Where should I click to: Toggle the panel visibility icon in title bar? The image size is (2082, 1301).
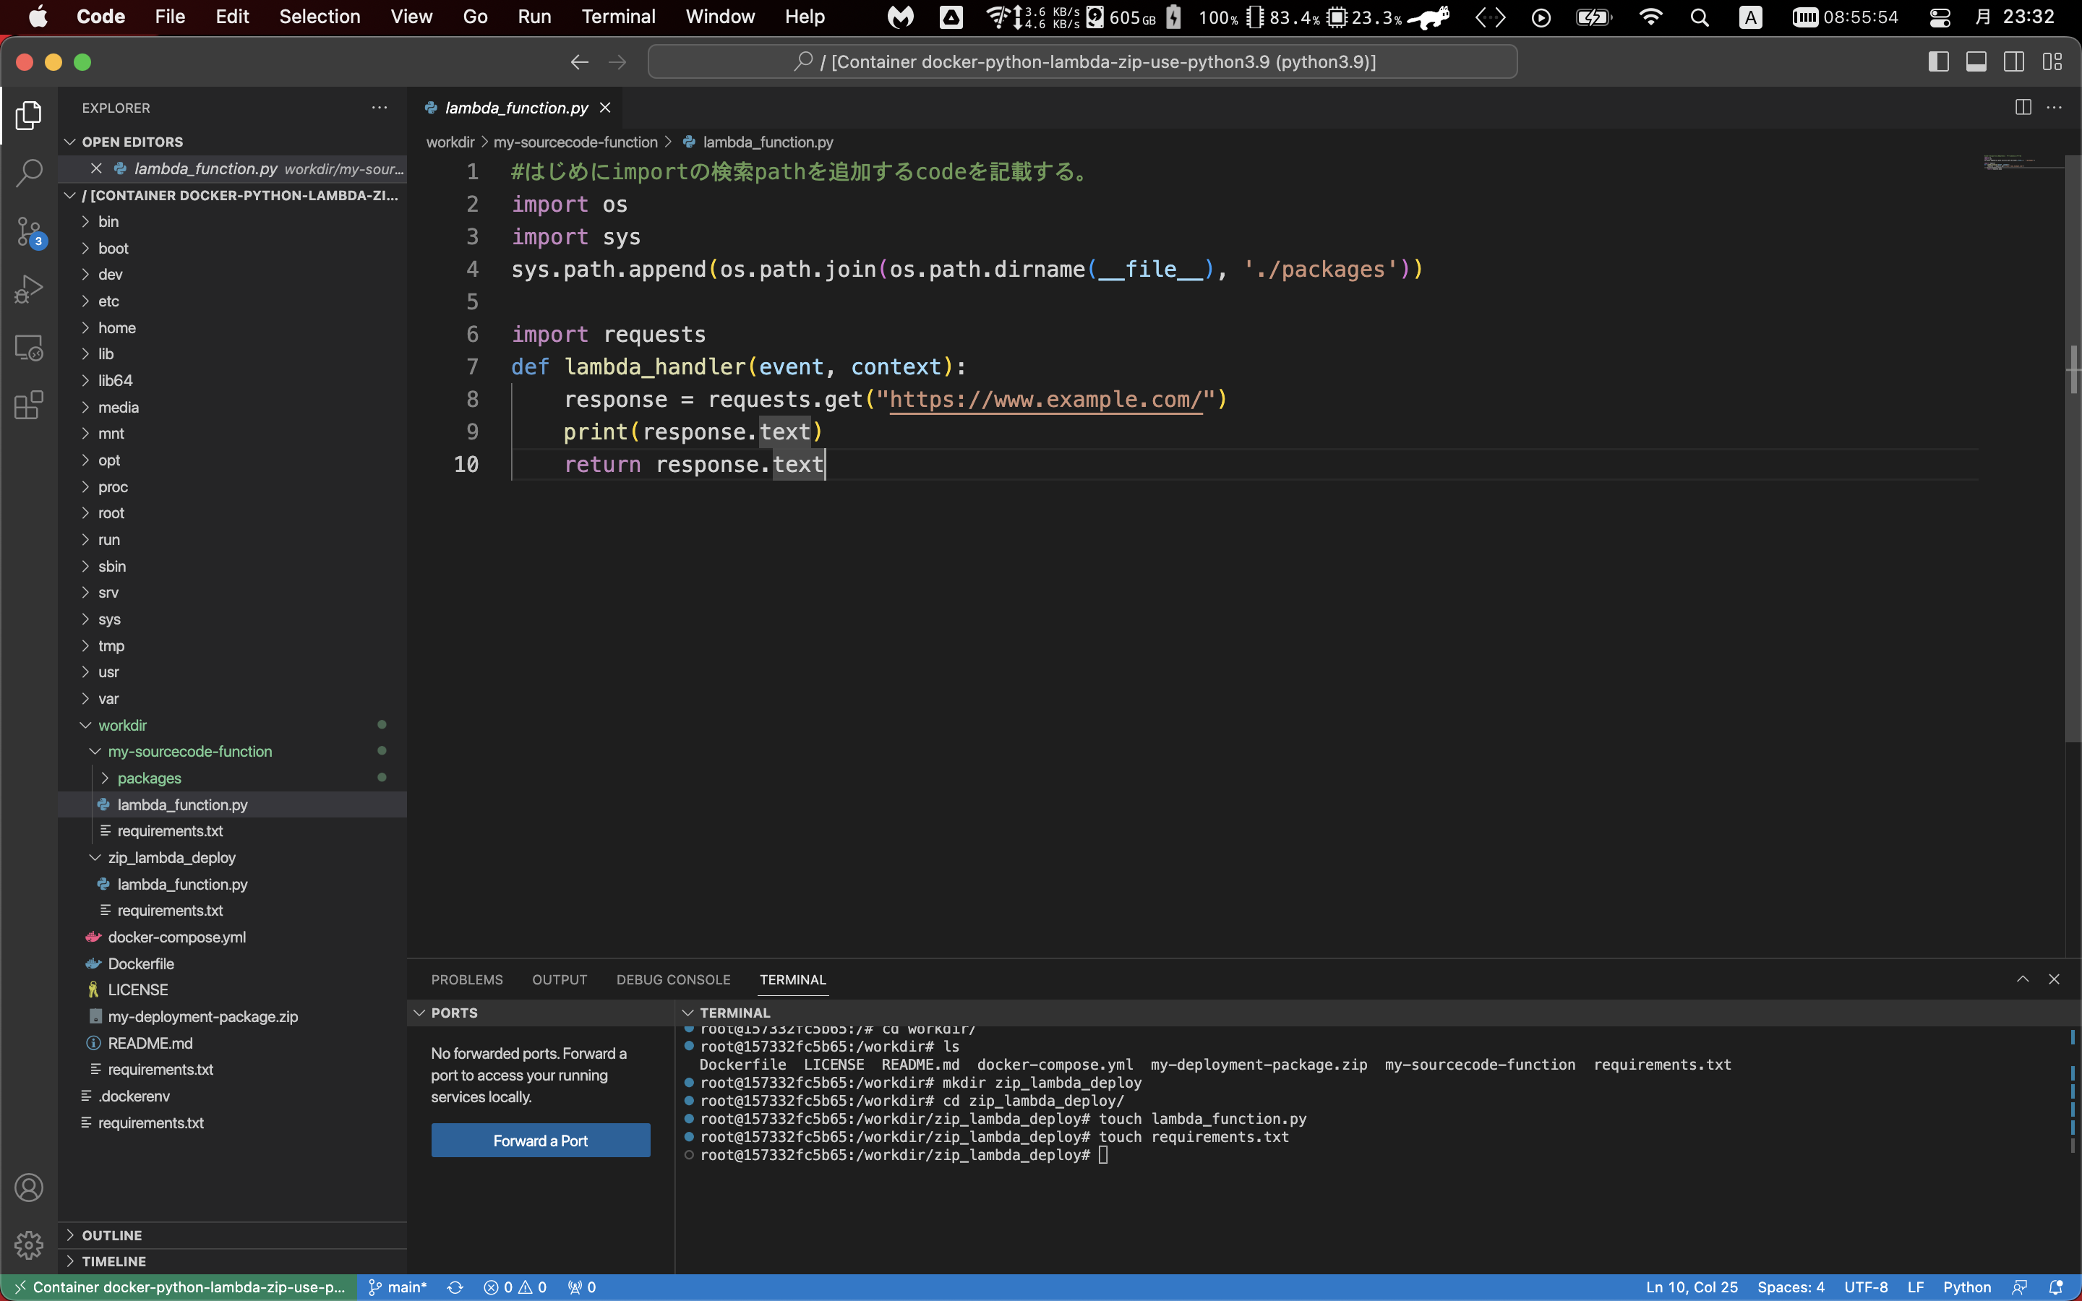coord(1976,61)
